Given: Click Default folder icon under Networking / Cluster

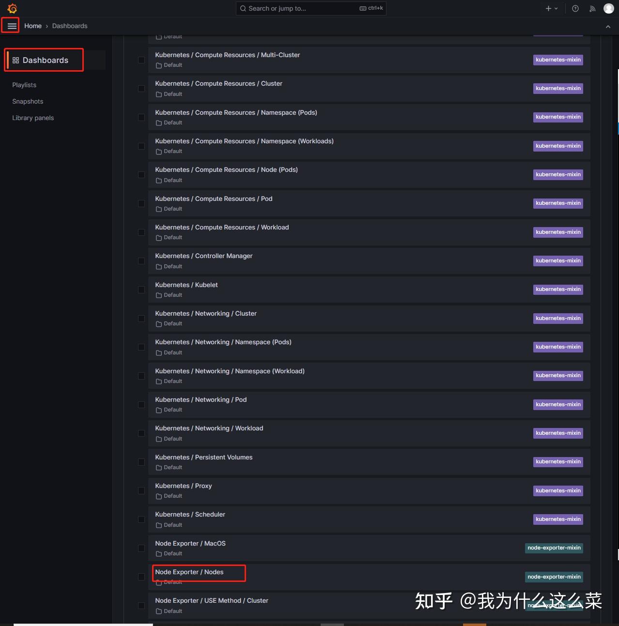Looking at the screenshot, I should coord(158,324).
